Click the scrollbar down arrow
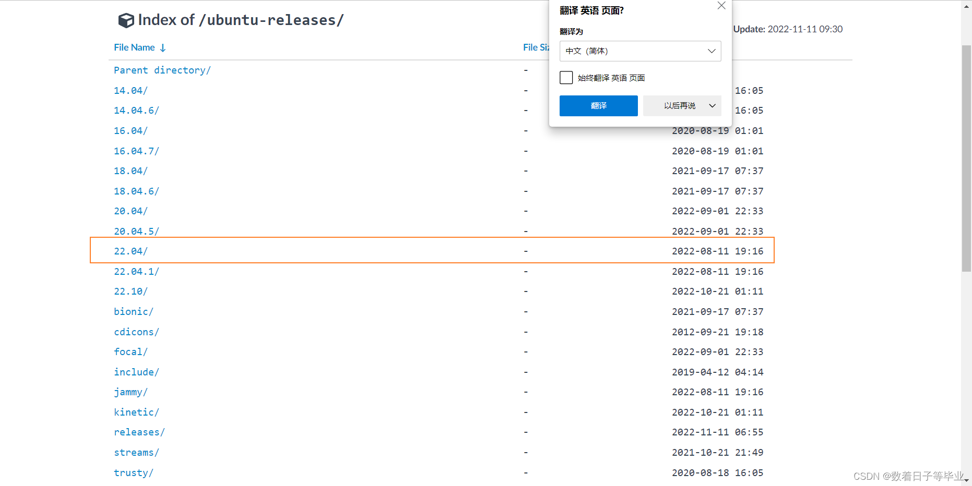The height and width of the screenshot is (486, 972). point(966,481)
